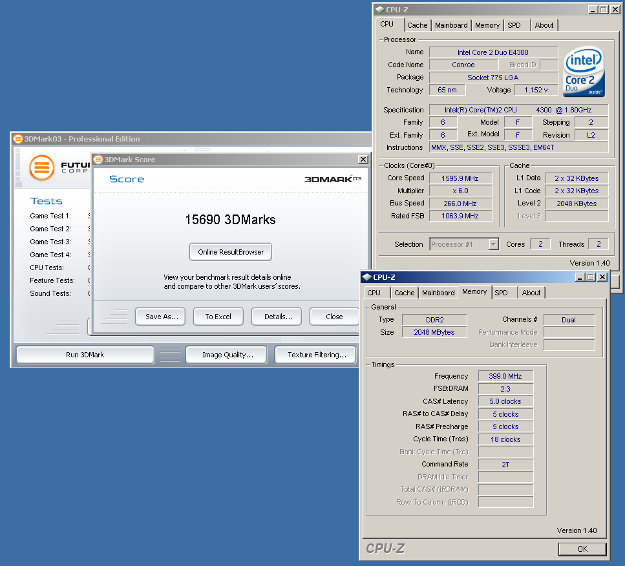Click the 3DMark03 Professional Edition title icon
Viewport: 625px width, 566px height.
pos(18,139)
